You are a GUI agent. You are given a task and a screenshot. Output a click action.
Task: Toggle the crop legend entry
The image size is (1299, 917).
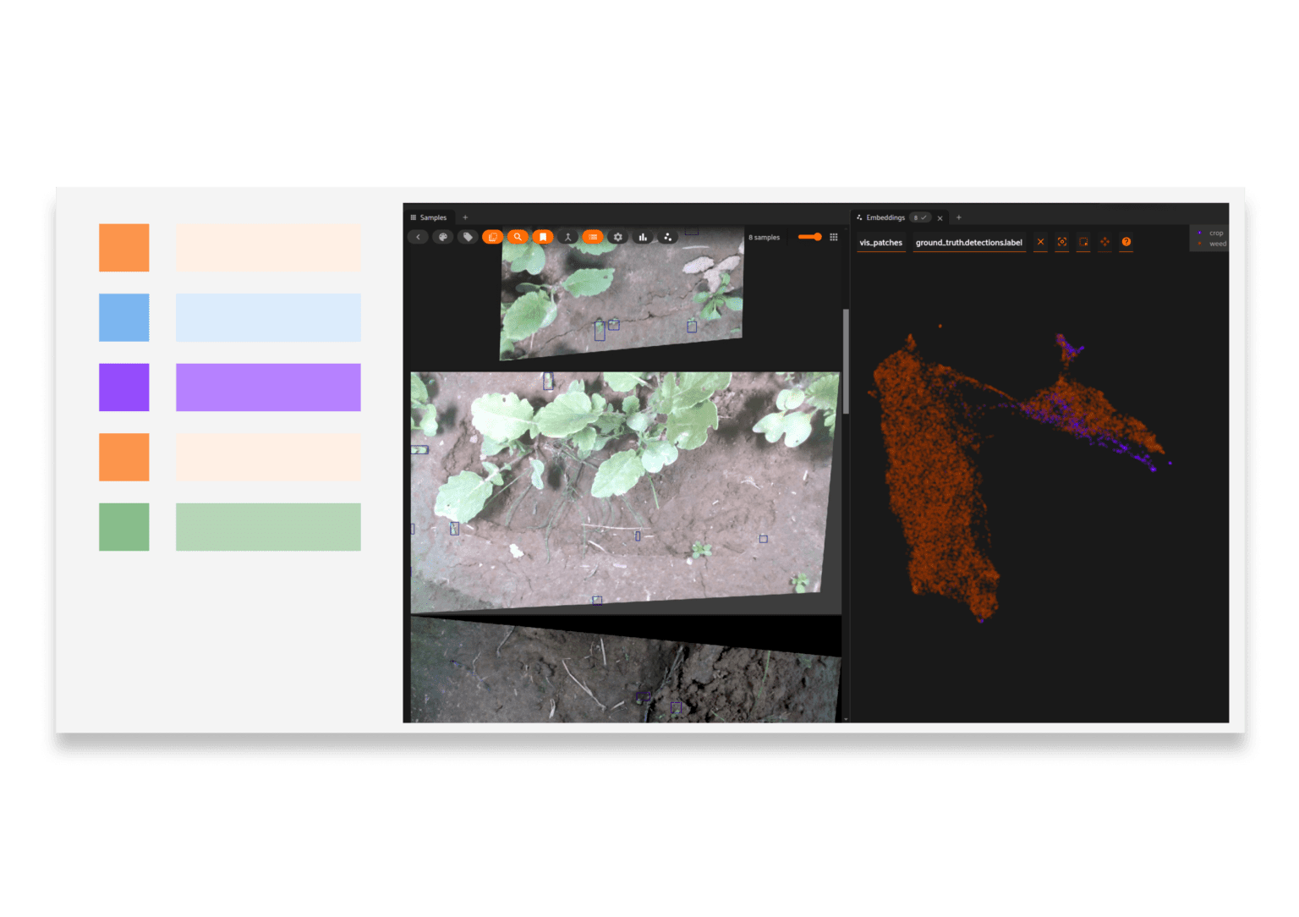[1210, 233]
